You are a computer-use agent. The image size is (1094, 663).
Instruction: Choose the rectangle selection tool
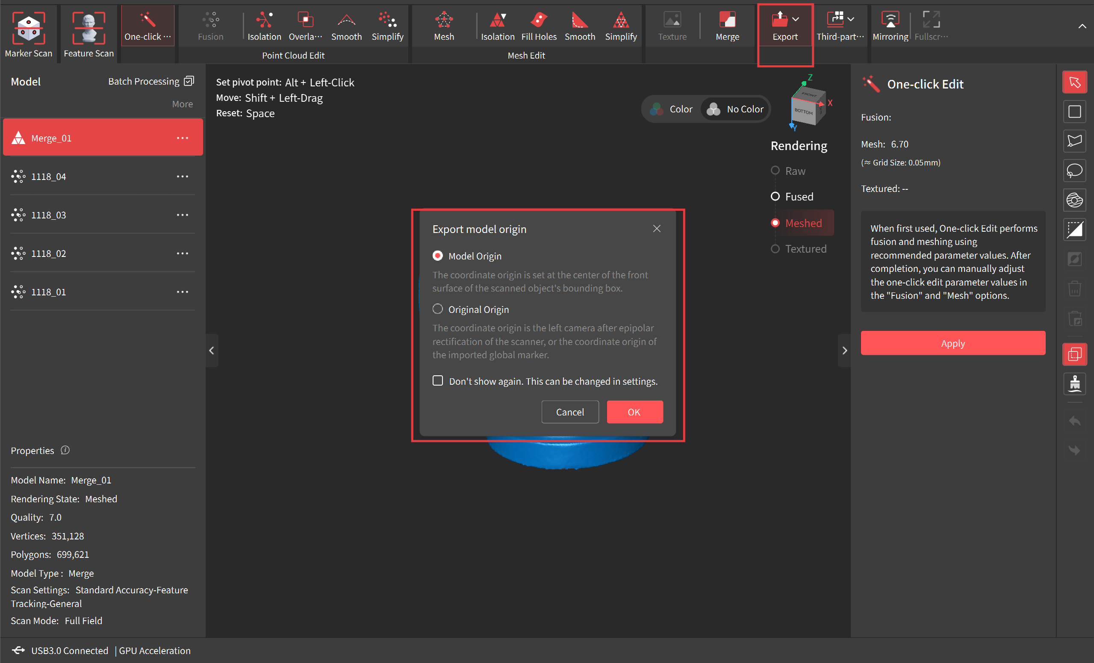click(1074, 112)
